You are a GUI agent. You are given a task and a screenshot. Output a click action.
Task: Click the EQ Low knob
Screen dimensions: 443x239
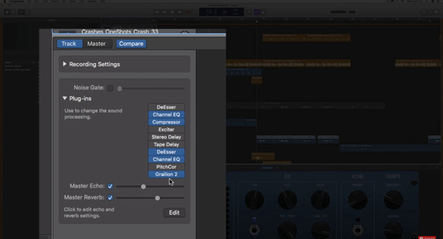pos(254,199)
